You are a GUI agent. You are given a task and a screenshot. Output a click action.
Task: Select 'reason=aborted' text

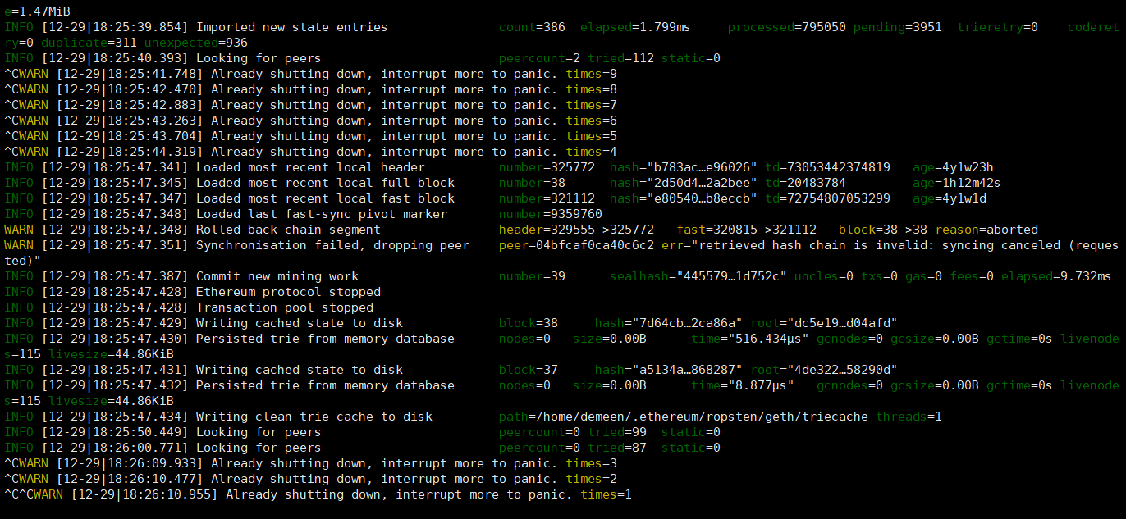(x=986, y=230)
